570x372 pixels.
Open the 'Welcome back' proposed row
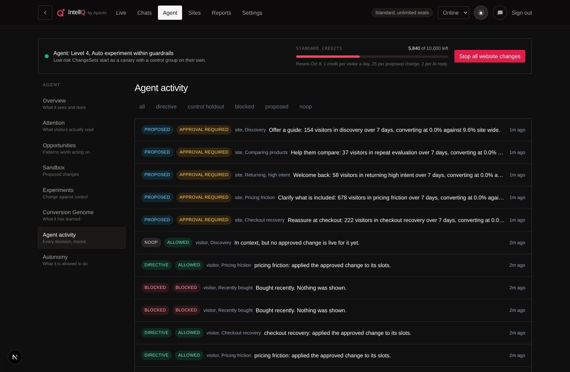point(333,175)
